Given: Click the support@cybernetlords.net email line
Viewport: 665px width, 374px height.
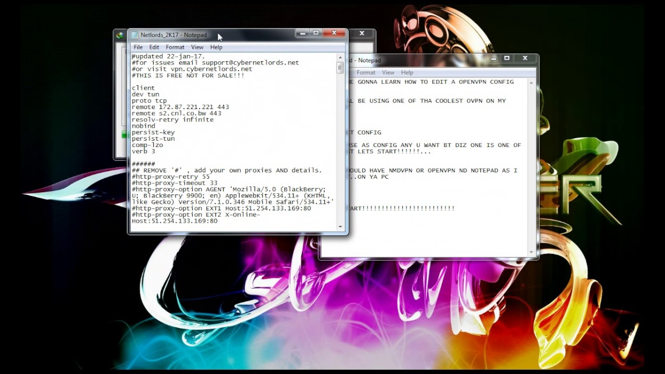Looking at the screenshot, I should pos(215,62).
